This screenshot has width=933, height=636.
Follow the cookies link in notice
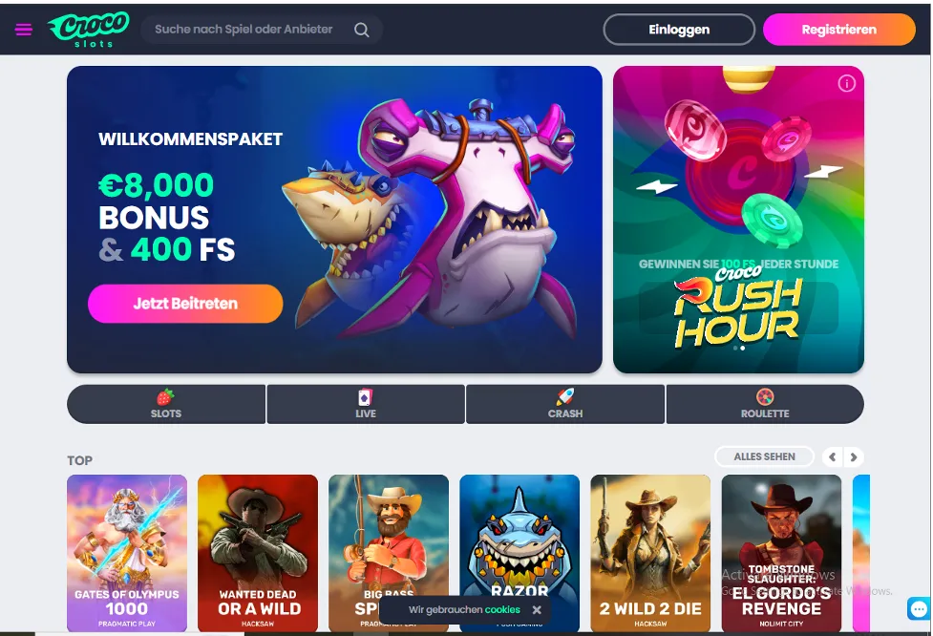point(502,610)
